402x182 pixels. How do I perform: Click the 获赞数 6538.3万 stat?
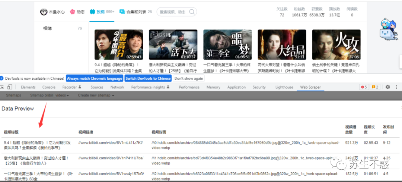[317, 12]
